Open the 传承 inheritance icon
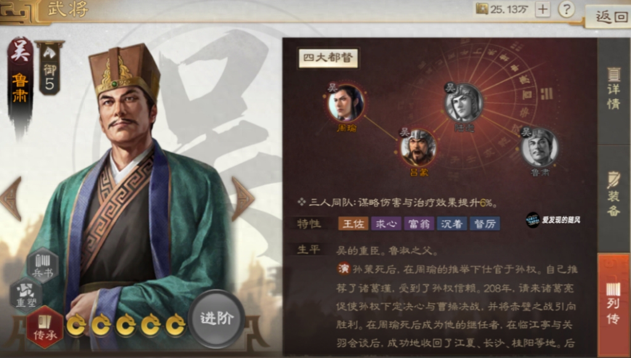The width and height of the screenshot is (631, 358). pos(44,326)
